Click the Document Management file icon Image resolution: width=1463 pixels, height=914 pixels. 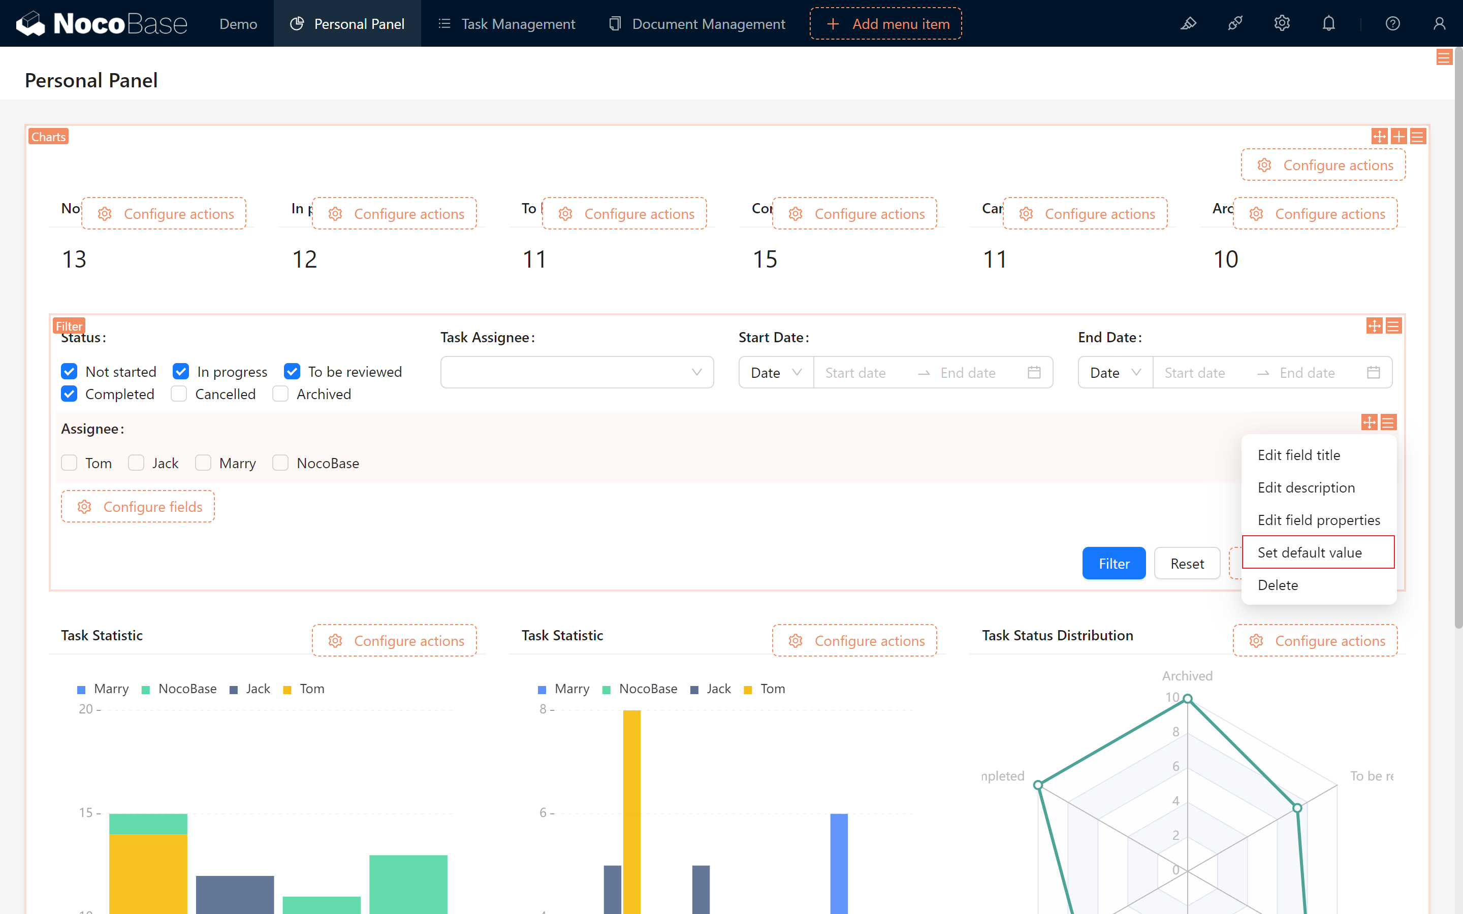[x=615, y=23]
